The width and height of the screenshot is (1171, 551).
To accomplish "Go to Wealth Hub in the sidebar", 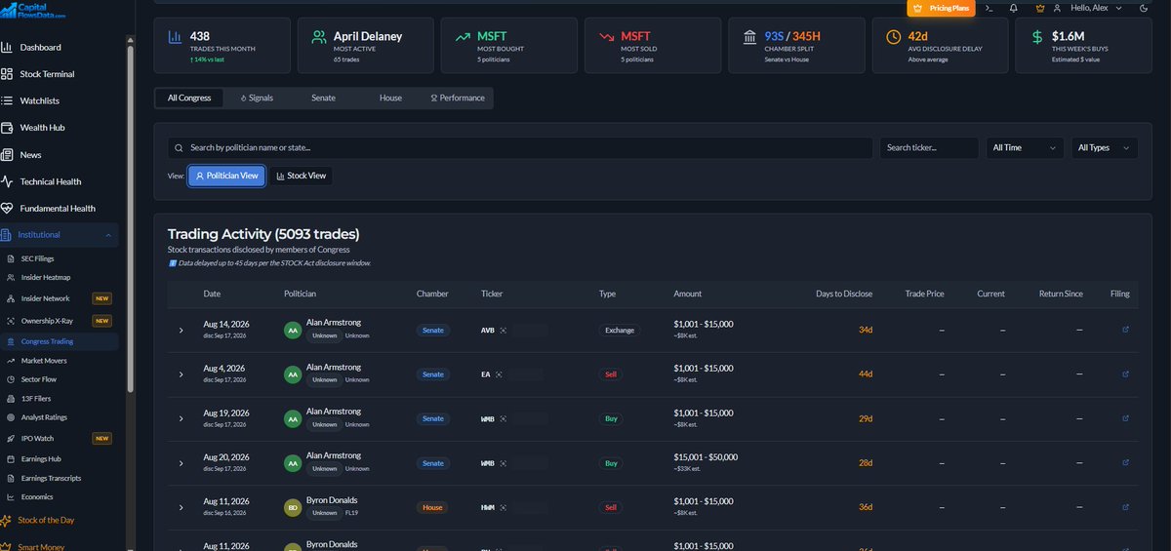I will pyautogui.click(x=42, y=128).
